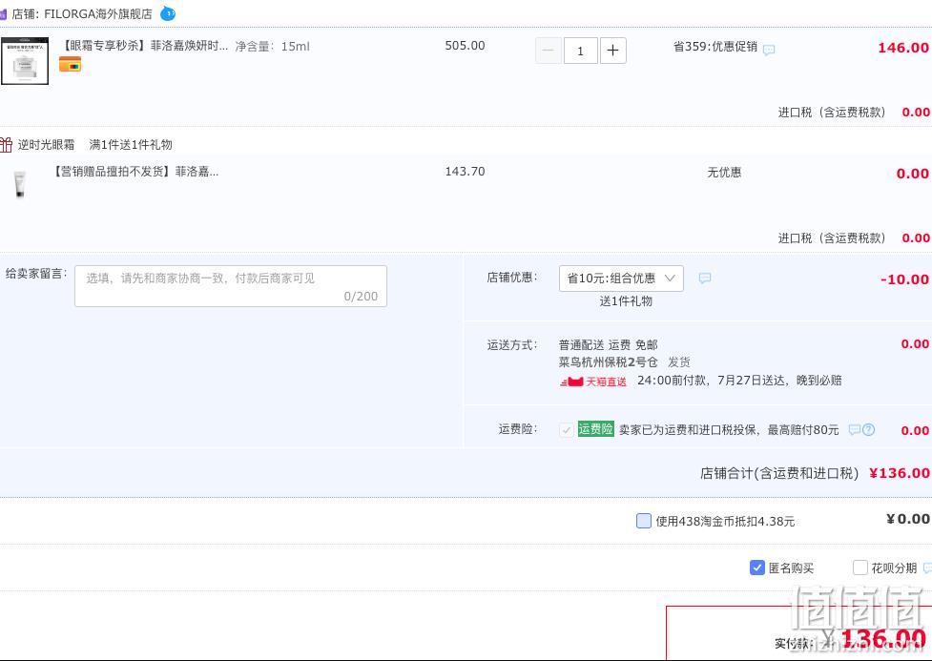Click the 菜鸟杭州保税2号仓 warehouse text
Image resolution: width=932 pixels, height=661 pixels.
point(608,362)
